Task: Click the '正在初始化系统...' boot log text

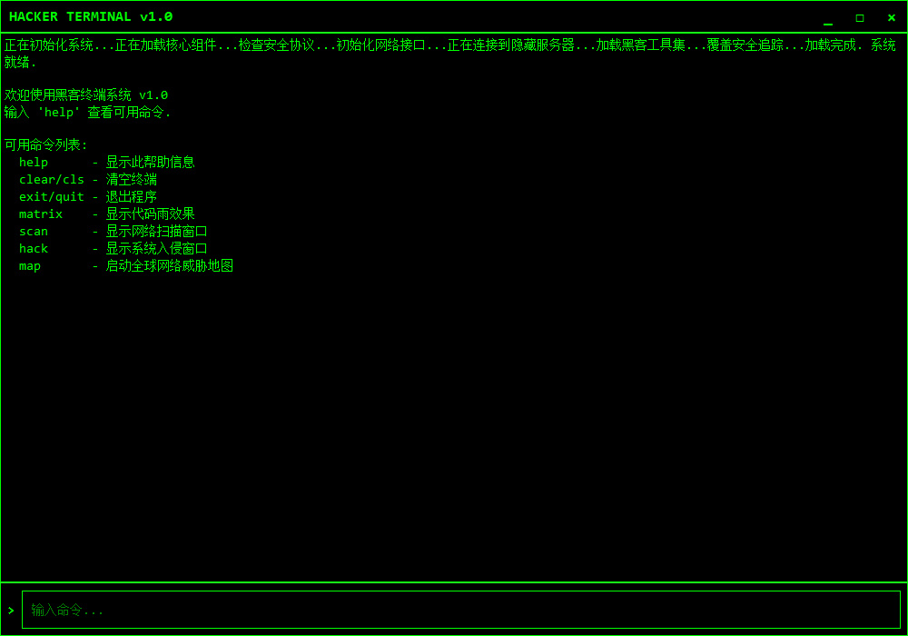Action: click(x=60, y=45)
